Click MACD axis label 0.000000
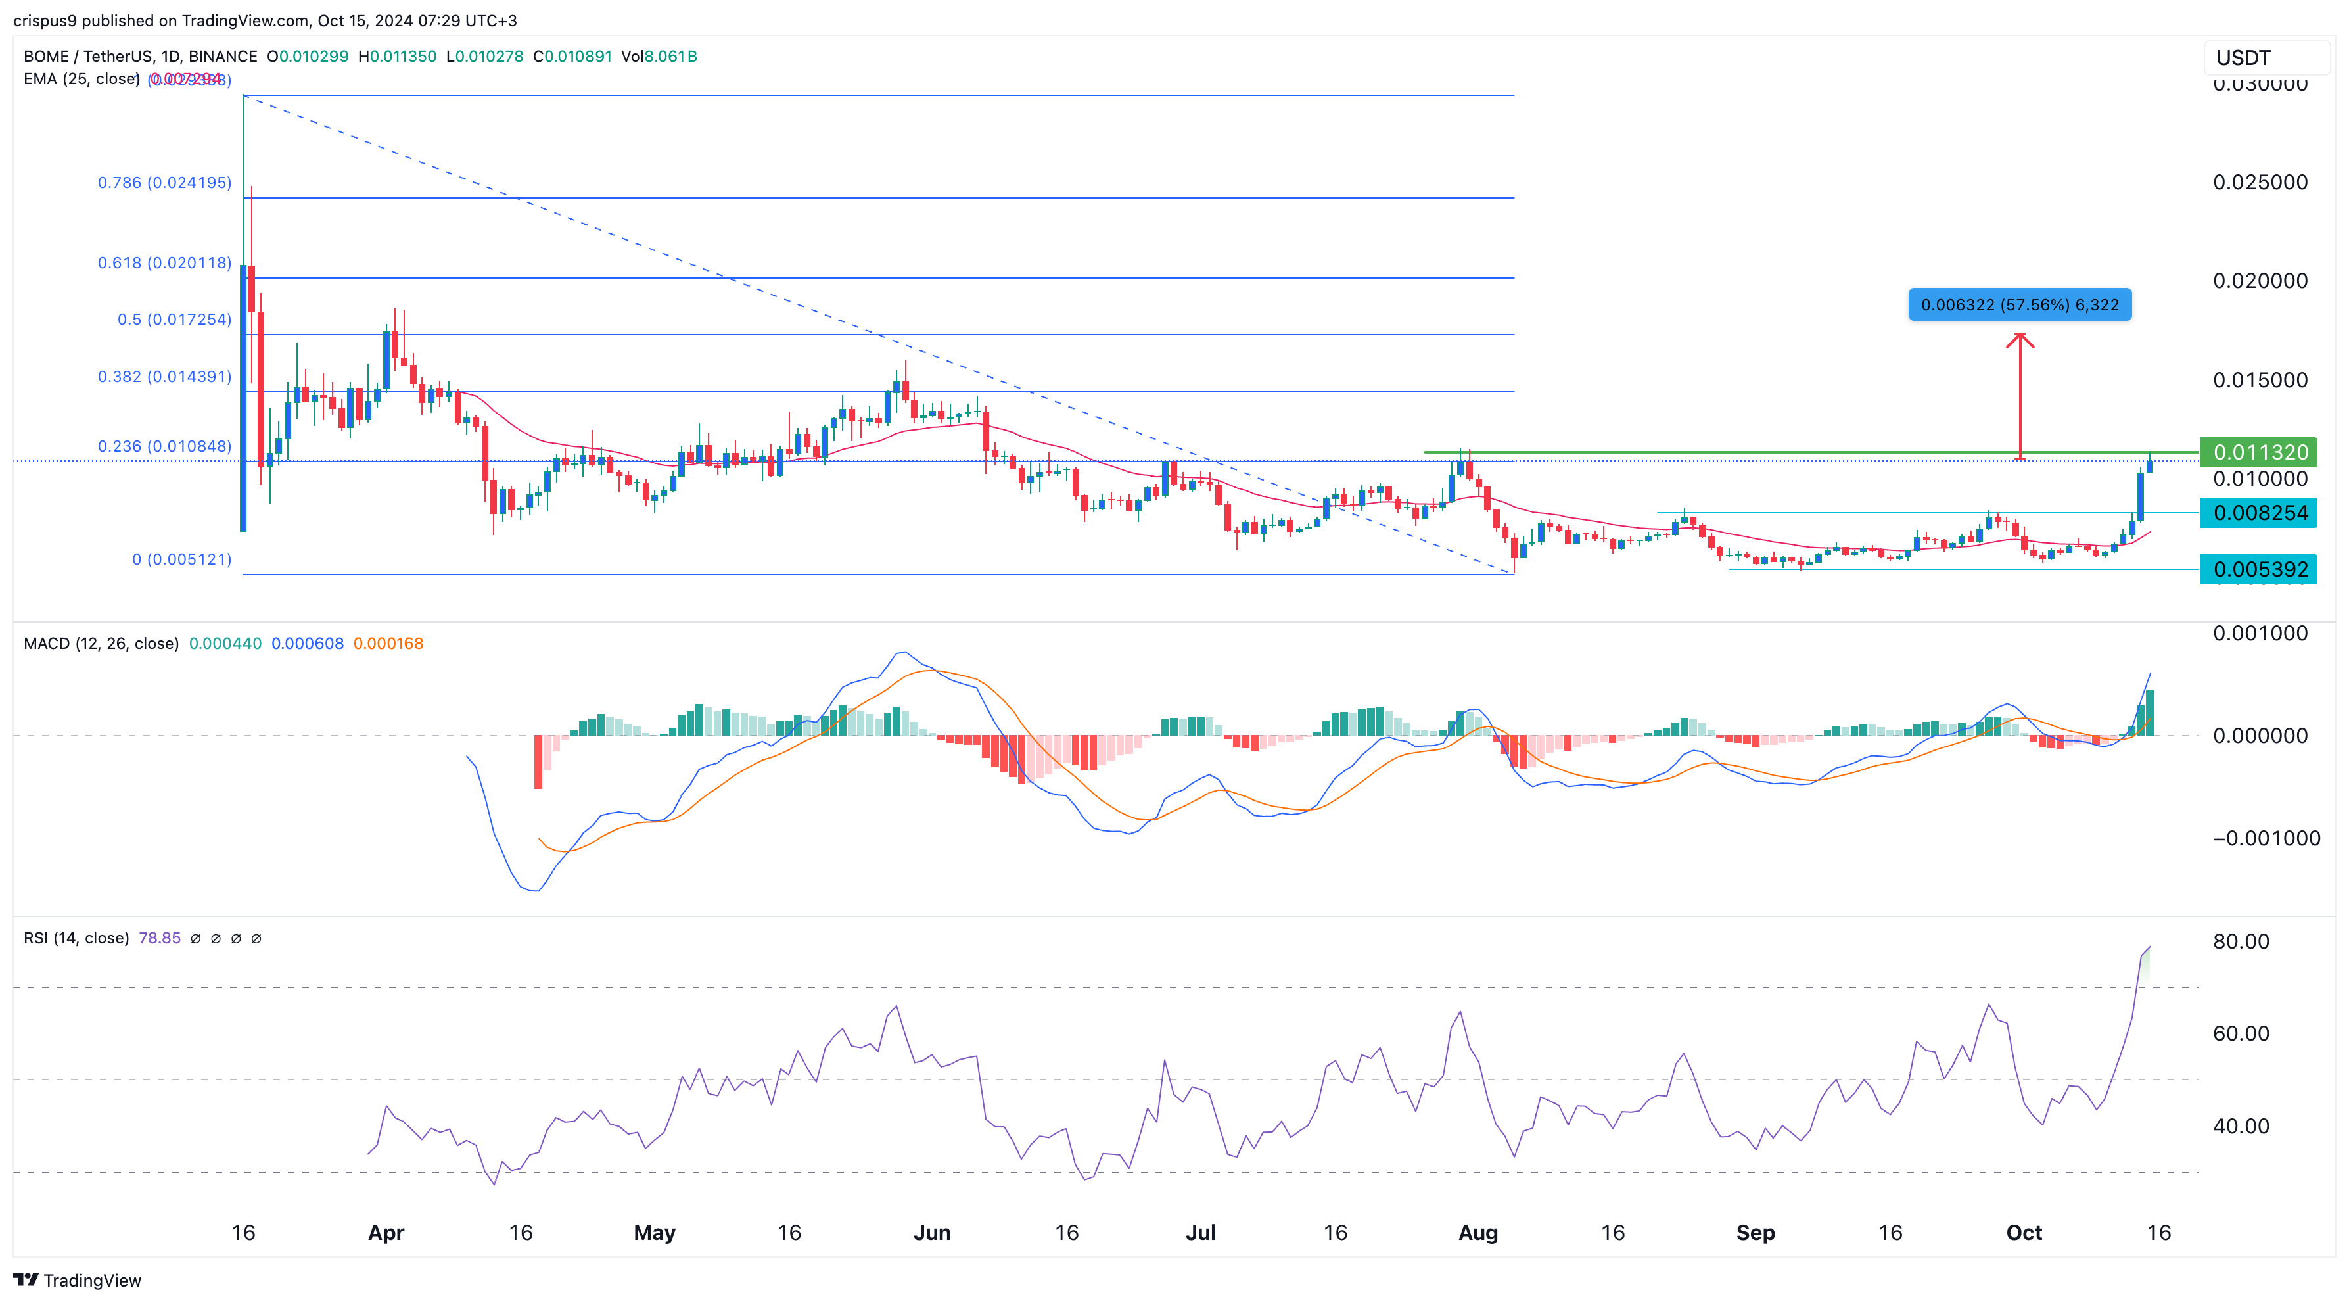This screenshot has height=1303, width=2349. tap(2260, 736)
